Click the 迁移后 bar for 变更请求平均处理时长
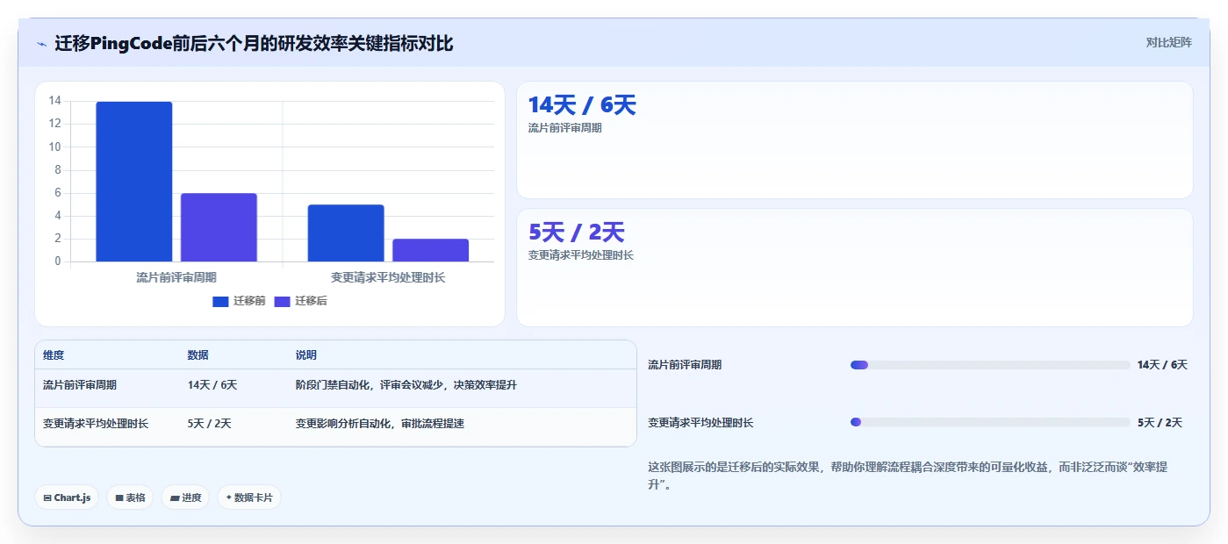The width and height of the screenshot is (1228, 544). pyautogui.click(x=430, y=250)
